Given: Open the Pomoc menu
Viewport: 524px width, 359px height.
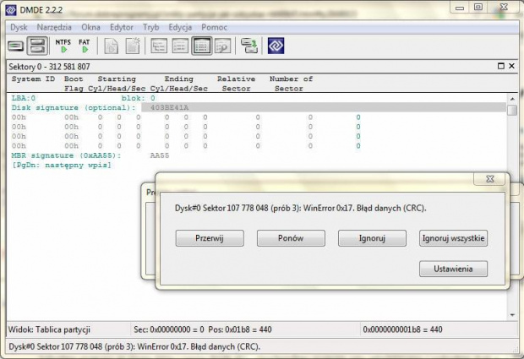Looking at the screenshot, I should 215,27.
